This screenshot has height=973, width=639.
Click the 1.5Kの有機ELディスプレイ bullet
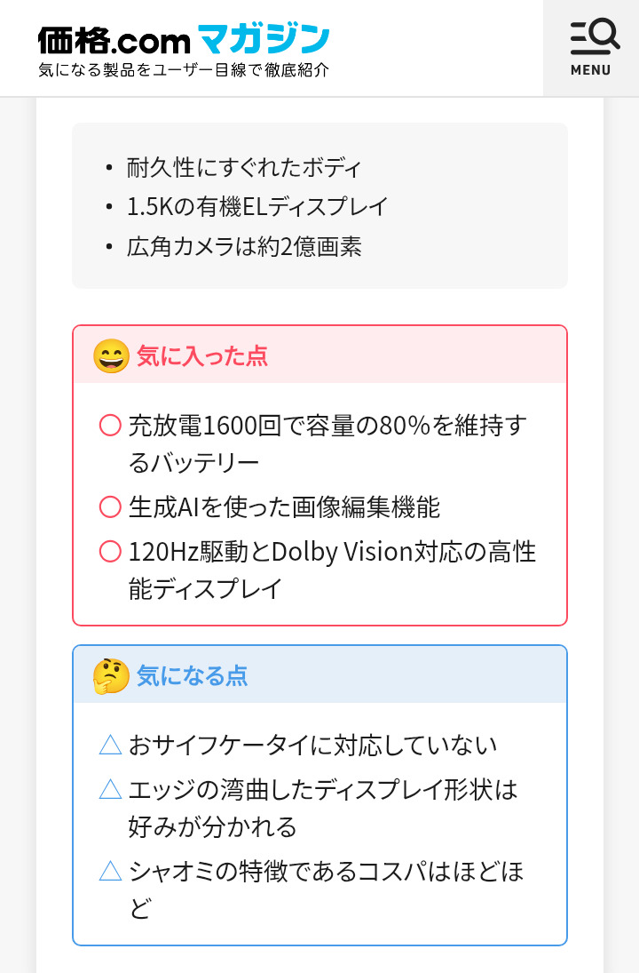tap(257, 207)
